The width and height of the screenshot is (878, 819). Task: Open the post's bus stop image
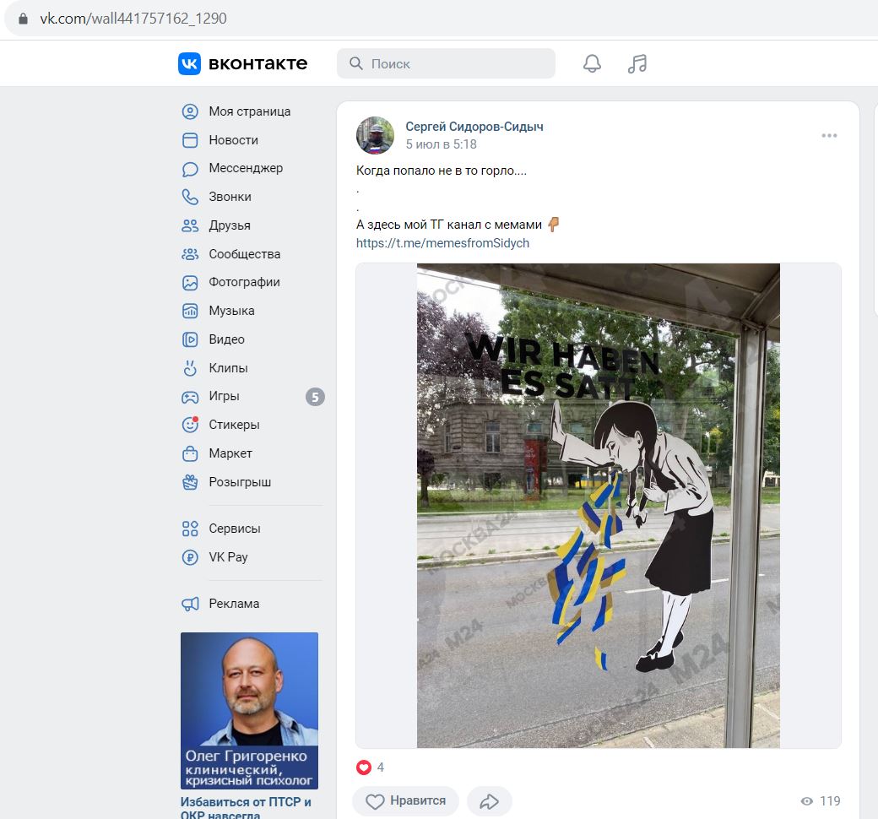[x=599, y=505]
